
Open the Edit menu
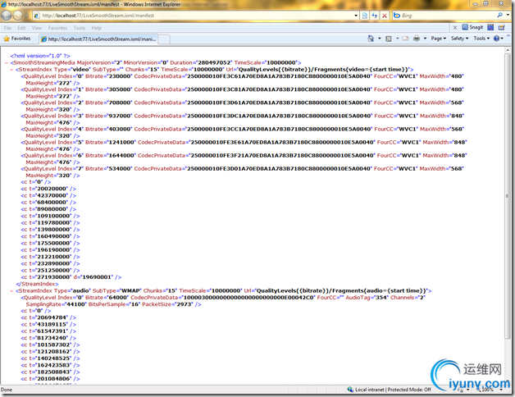(21, 28)
